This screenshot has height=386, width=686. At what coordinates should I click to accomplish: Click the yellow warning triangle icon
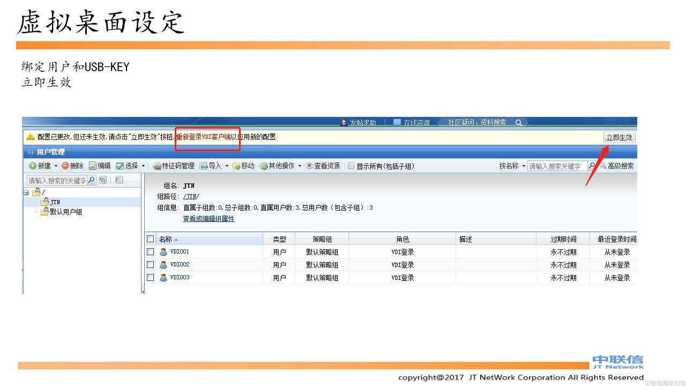[x=31, y=137]
